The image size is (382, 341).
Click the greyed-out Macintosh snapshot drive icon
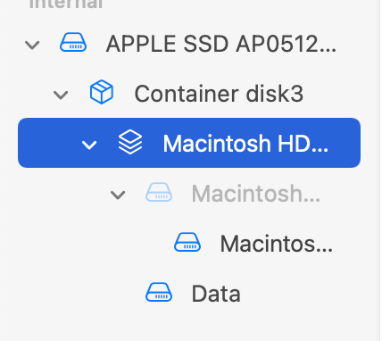(x=159, y=193)
